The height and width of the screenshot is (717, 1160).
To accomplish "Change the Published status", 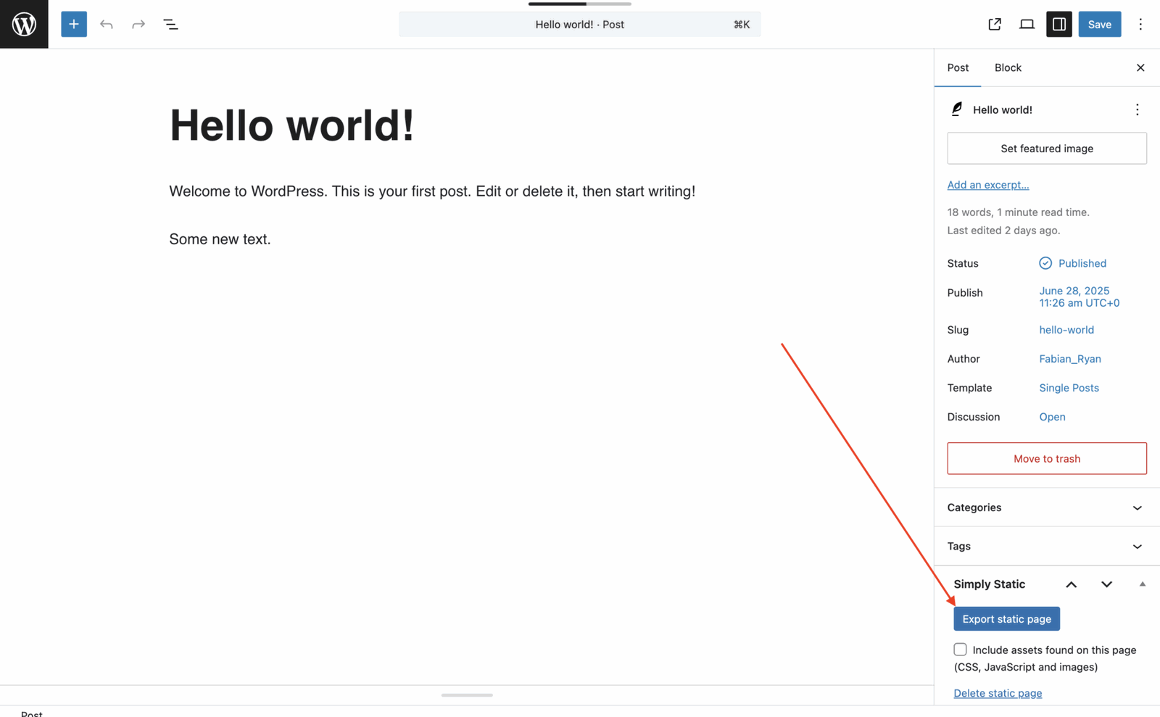I will tap(1082, 263).
